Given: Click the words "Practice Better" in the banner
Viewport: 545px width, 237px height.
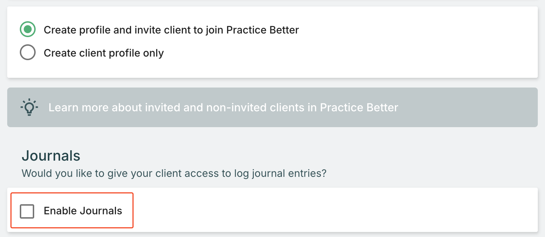Looking at the screenshot, I should tap(359, 107).
